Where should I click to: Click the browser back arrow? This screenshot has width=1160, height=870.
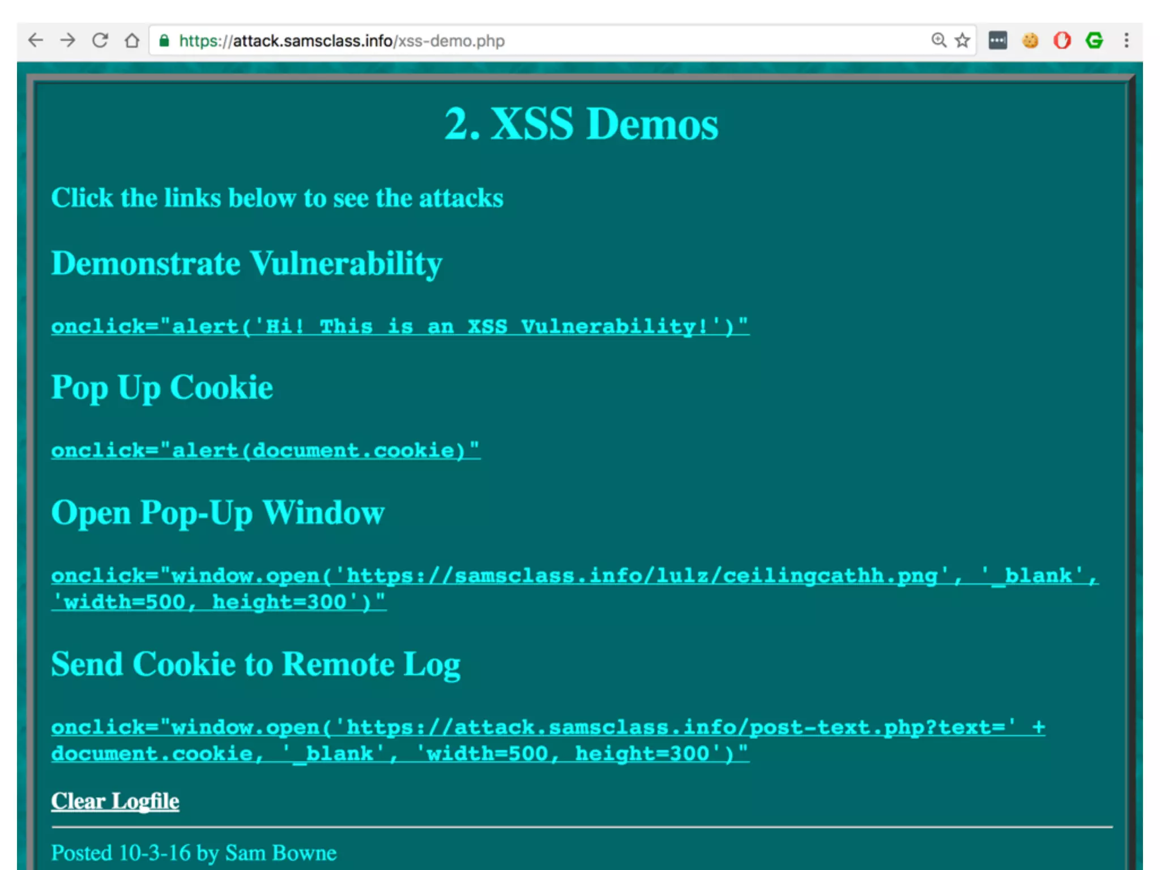36,40
